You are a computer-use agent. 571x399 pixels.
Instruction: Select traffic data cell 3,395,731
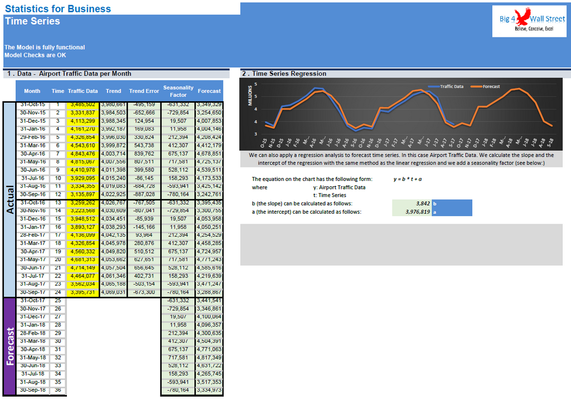tap(83, 292)
